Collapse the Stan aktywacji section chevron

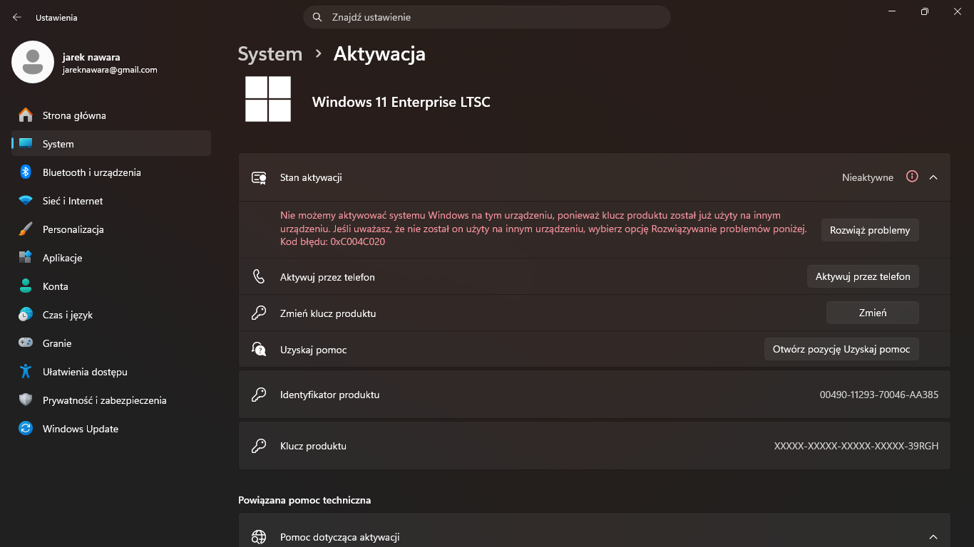point(933,177)
